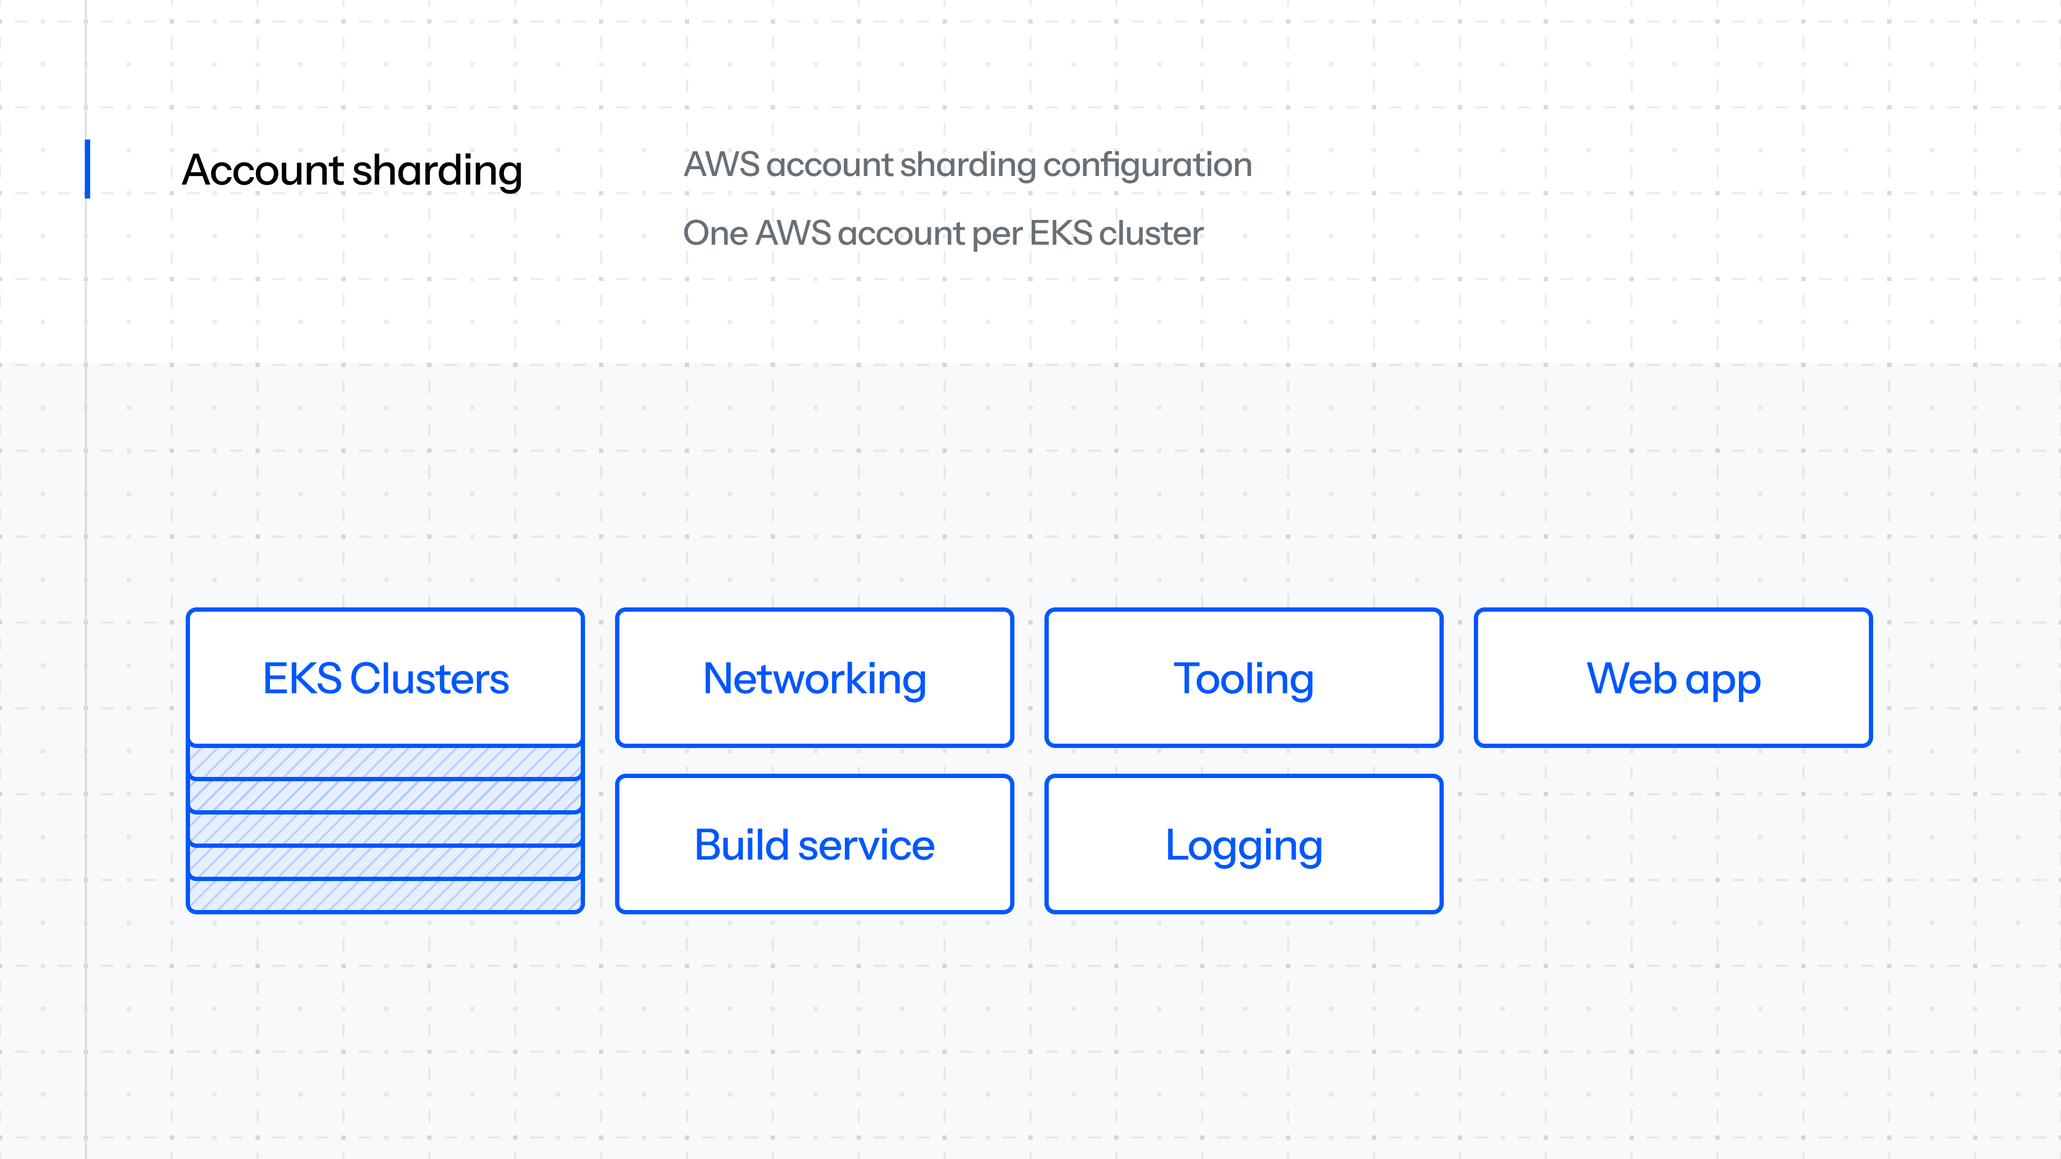Screen dimensions: 2061x1159
Task: Click the Account sharding heading
Action: (352, 171)
